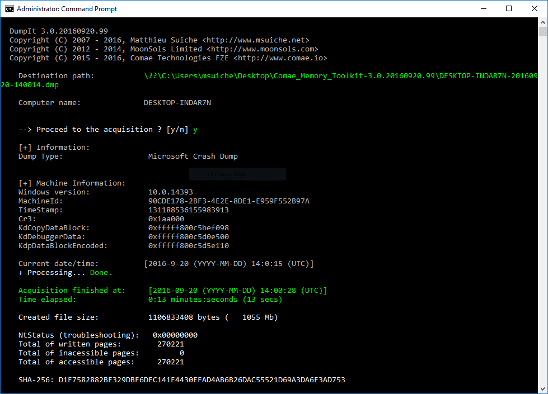Close the Administrator Command Prompt window
The width and height of the screenshot is (548, 394).
pyautogui.click(x=534, y=9)
